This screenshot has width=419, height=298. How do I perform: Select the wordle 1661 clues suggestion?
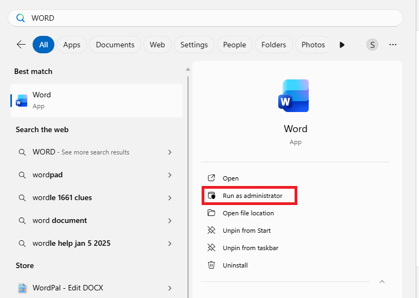click(97, 198)
